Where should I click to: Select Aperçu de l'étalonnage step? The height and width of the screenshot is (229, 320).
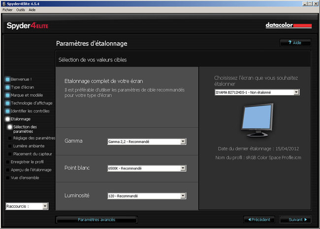point(31,170)
